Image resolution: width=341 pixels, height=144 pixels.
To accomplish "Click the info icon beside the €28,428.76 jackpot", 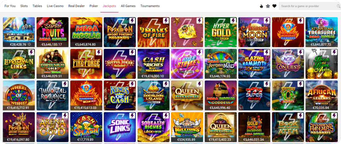I will pos(29,44).
